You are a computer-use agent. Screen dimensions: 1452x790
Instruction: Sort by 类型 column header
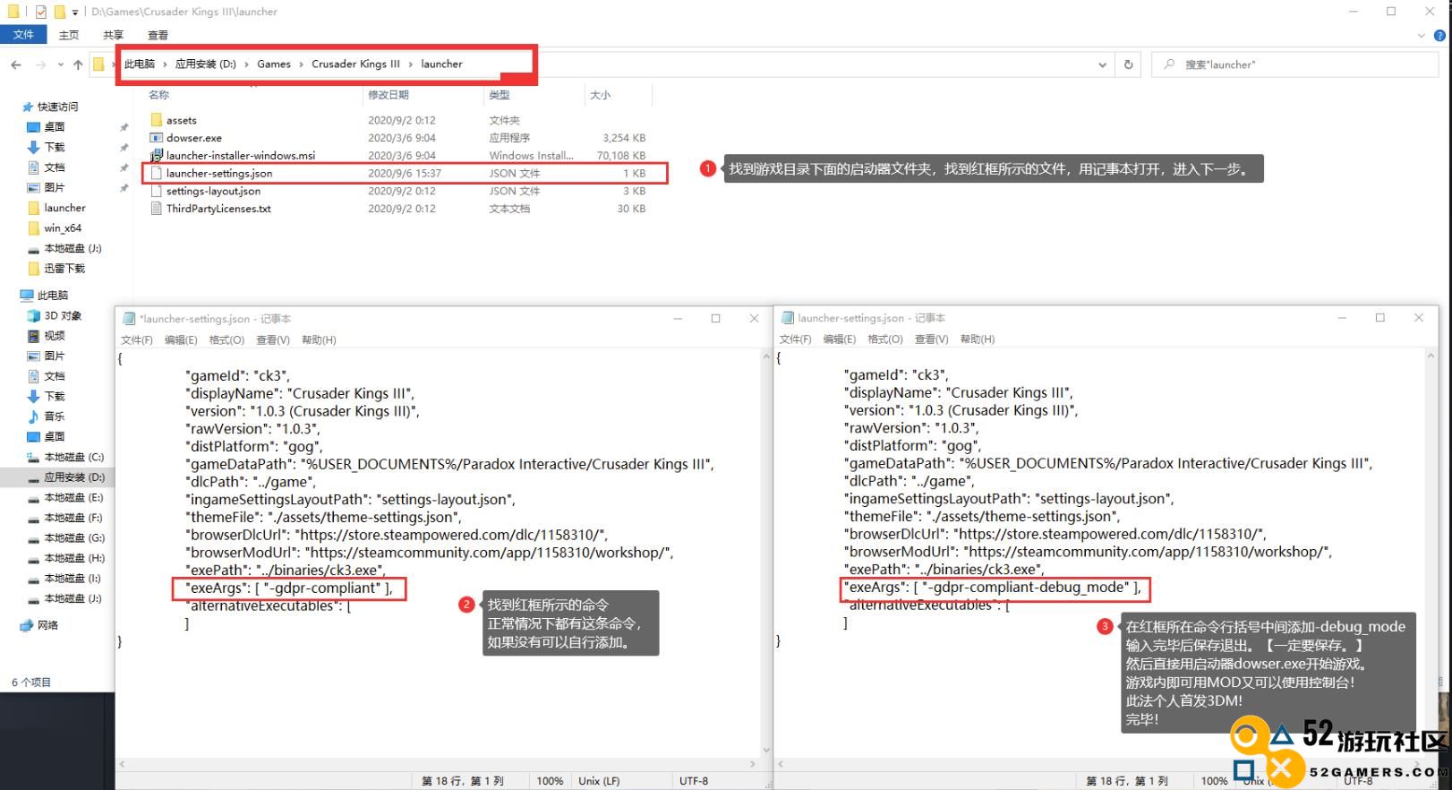click(500, 94)
